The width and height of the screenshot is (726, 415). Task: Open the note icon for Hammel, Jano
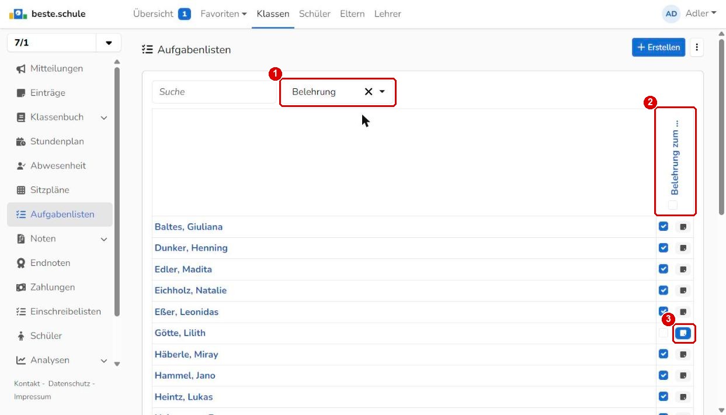pos(683,376)
